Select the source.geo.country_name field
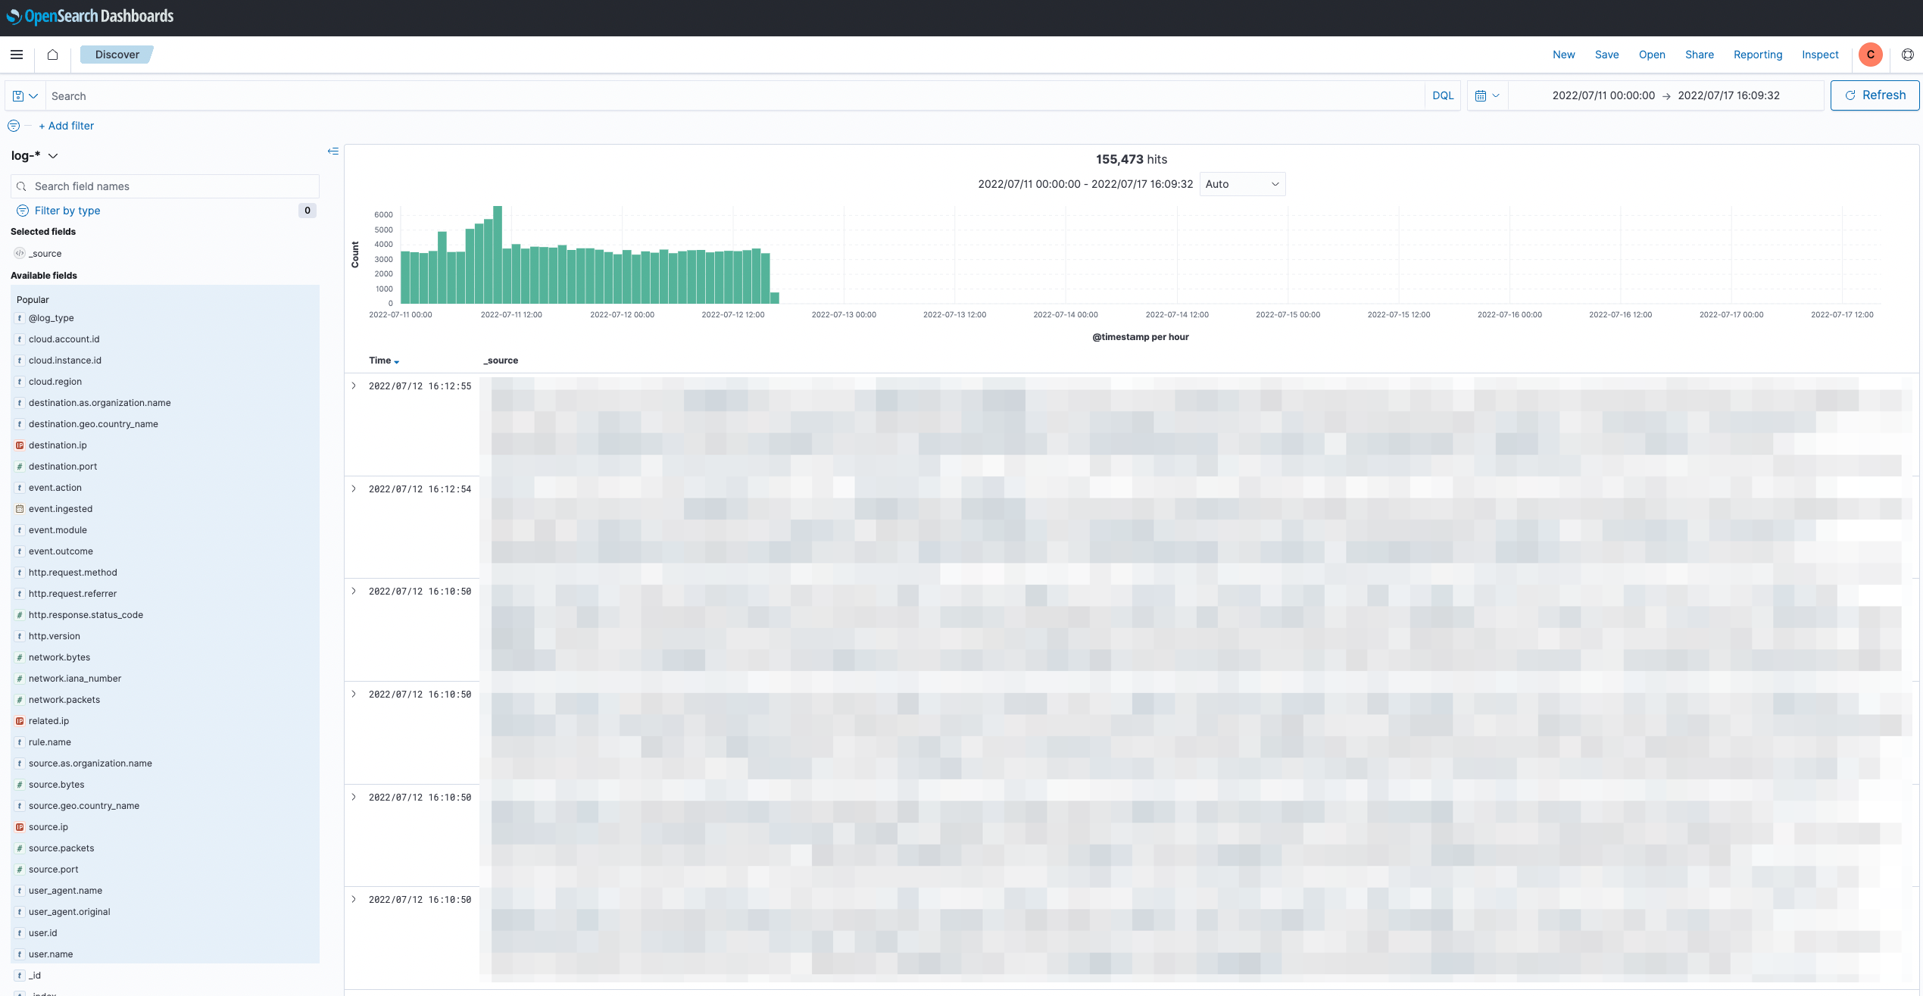Screen dimensions: 1923x996 pyautogui.click(x=84, y=806)
